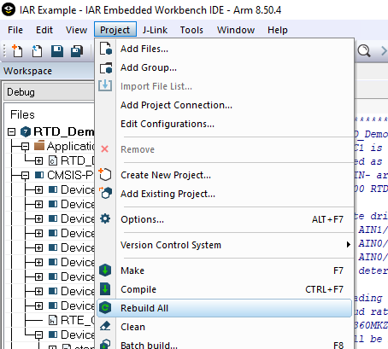Collapse the RTD_Demo project node
388x349 pixels.
click(x=11, y=131)
